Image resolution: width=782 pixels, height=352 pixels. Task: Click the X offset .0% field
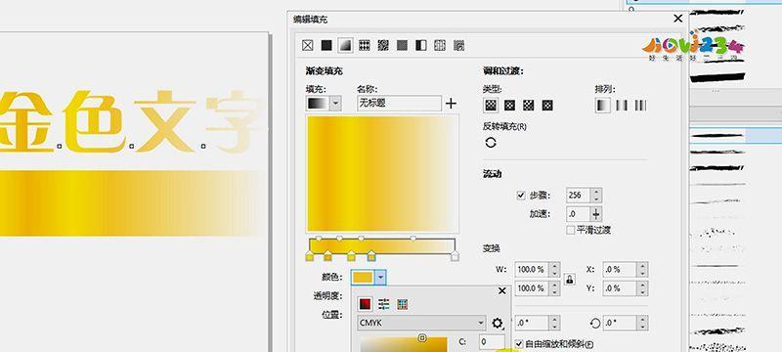point(621,269)
